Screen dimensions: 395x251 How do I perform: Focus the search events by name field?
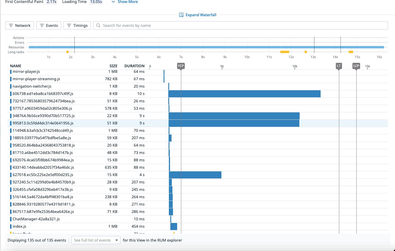pyautogui.click(x=242, y=26)
